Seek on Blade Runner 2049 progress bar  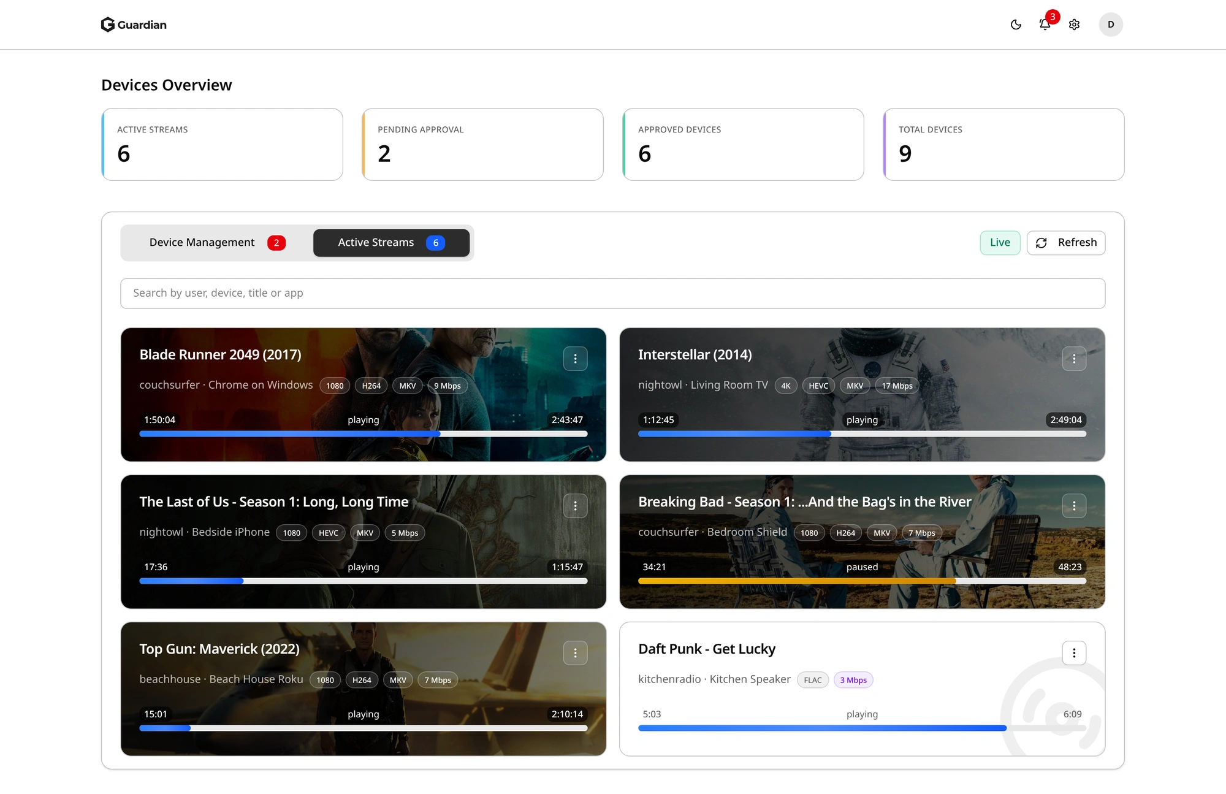click(363, 433)
